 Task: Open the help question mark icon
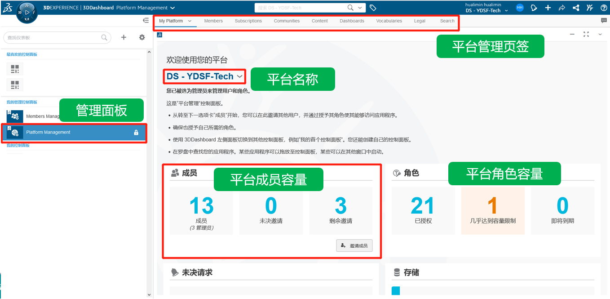point(604,8)
